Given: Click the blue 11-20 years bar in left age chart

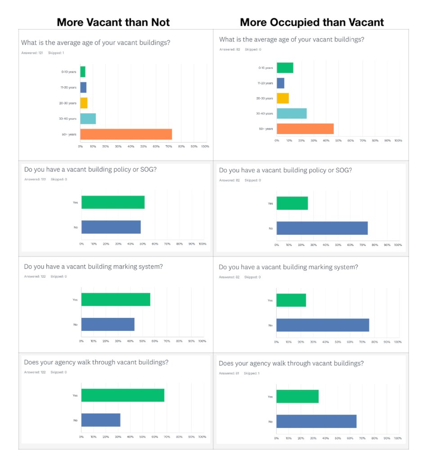Looking at the screenshot, I should (x=83, y=87).
